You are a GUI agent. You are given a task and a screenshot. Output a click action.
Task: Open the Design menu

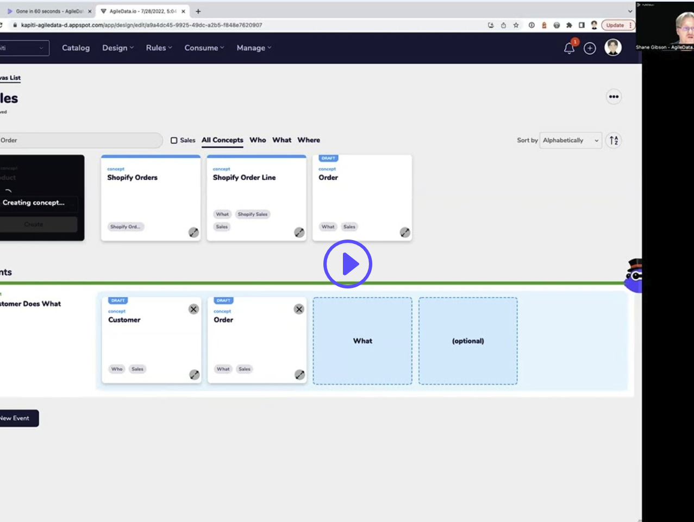point(114,48)
